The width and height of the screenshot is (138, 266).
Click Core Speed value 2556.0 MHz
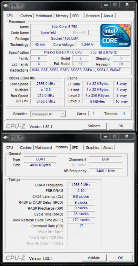coord(46,84)
